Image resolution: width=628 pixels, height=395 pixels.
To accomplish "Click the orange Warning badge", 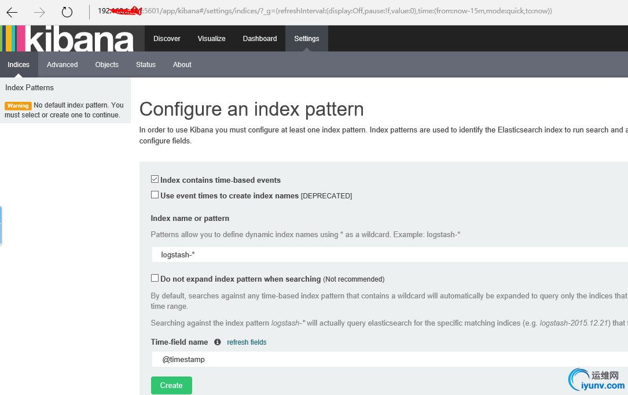I will (18, 106).
